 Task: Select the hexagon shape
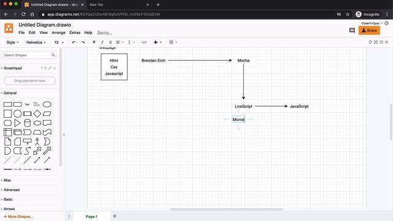(x=7, y=123)
